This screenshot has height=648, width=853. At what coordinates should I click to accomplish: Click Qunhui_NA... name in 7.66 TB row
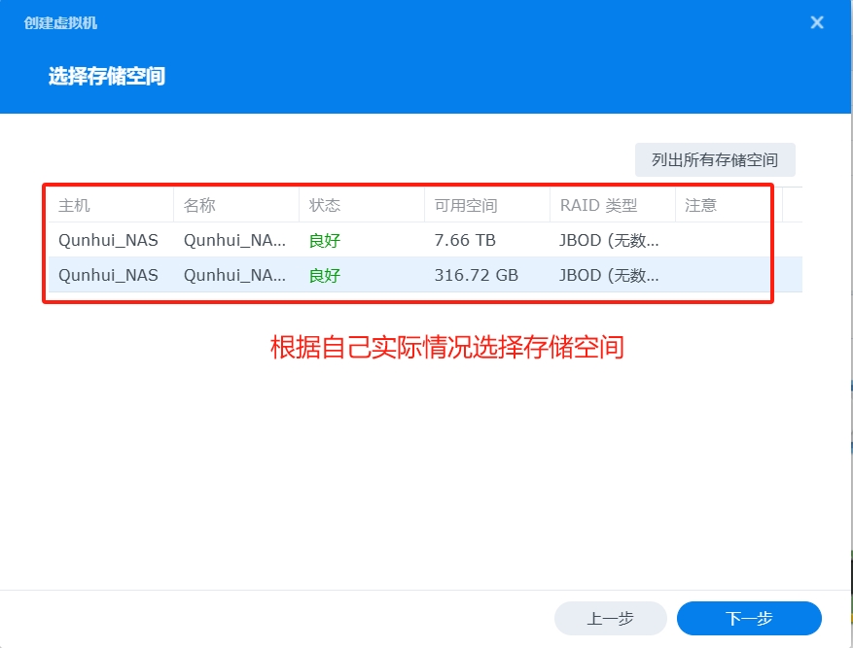click(234, 240)
